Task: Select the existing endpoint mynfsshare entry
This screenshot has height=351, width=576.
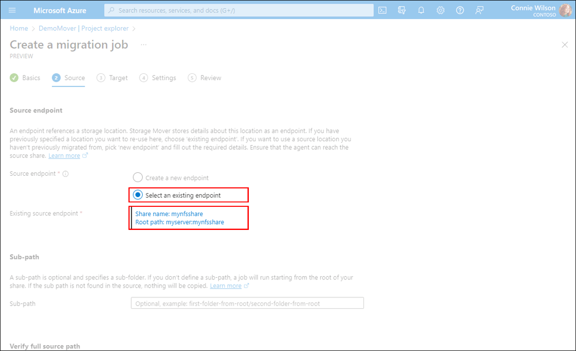Action: click(x=189, y=218)
